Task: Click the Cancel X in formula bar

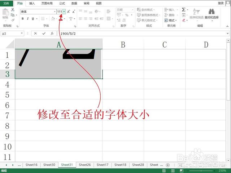Action: [35, 34]
